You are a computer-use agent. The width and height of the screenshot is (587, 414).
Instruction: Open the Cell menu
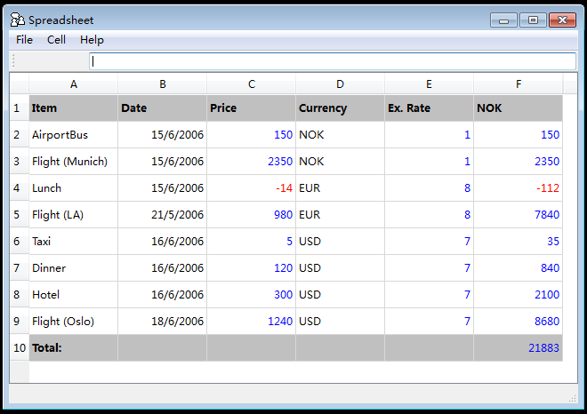pos(56,40)
